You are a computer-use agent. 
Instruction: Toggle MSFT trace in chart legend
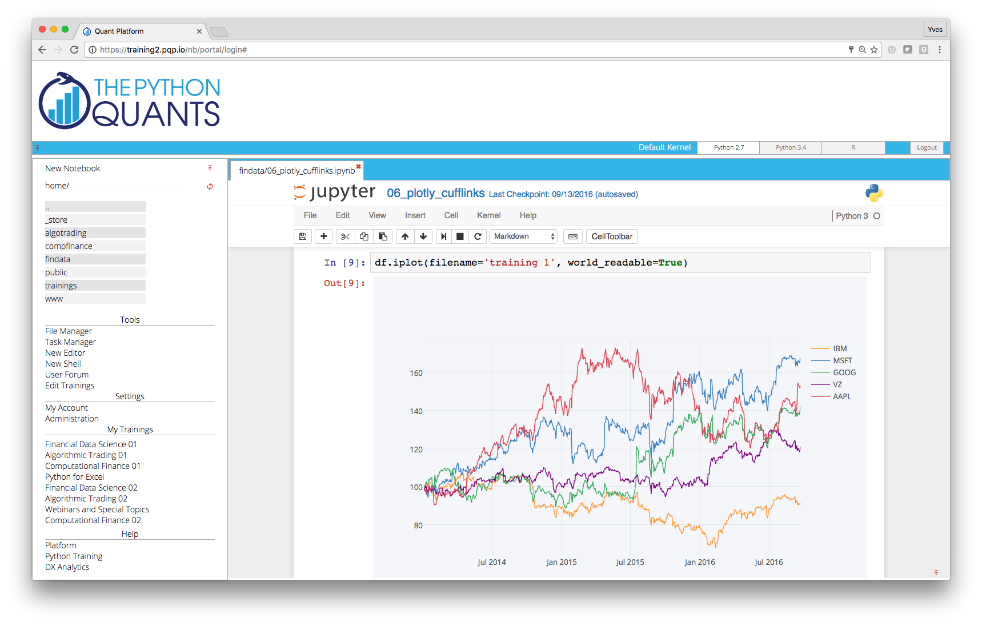[x=832, y=360]
